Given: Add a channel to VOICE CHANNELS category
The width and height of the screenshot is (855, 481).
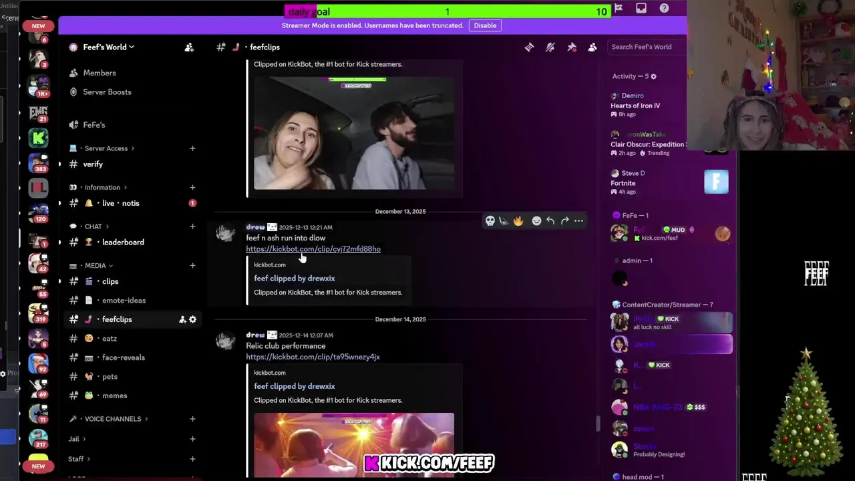Looking at the screenshot, I should 192,419.
